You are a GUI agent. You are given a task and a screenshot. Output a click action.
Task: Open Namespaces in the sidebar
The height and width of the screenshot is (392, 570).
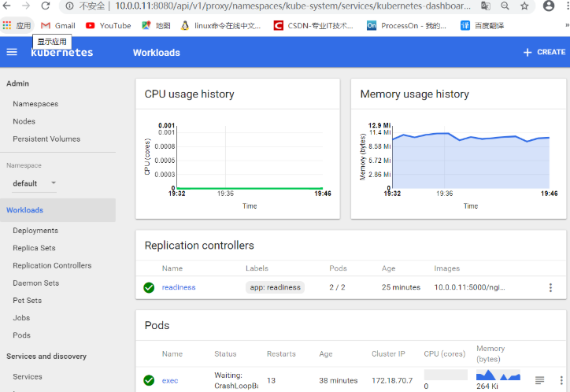[x=35, y=104]
